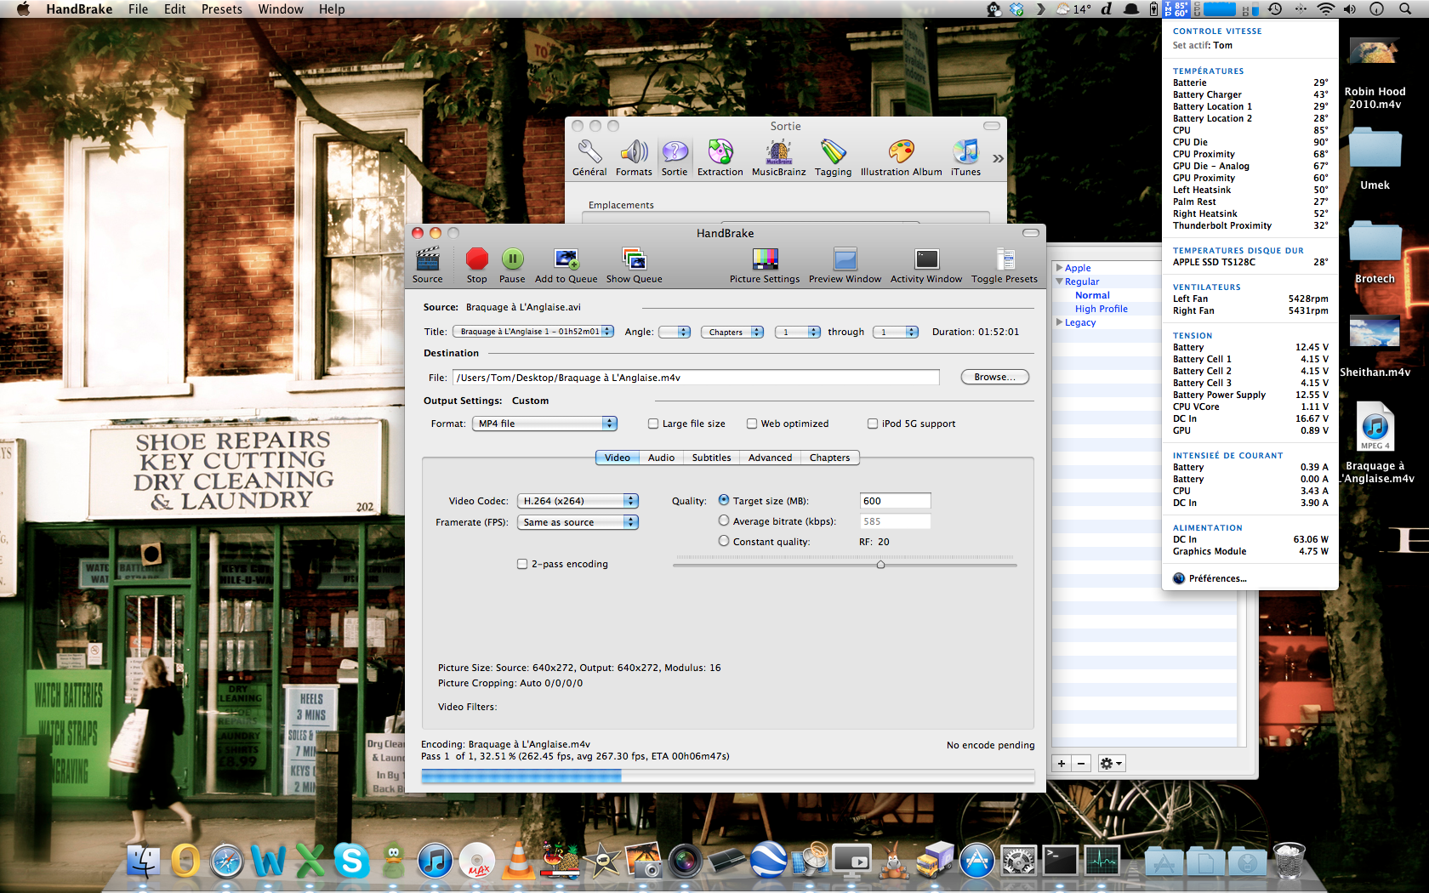1429x893 pixels.
Task: Open Picture Settings
Action: 765,264
